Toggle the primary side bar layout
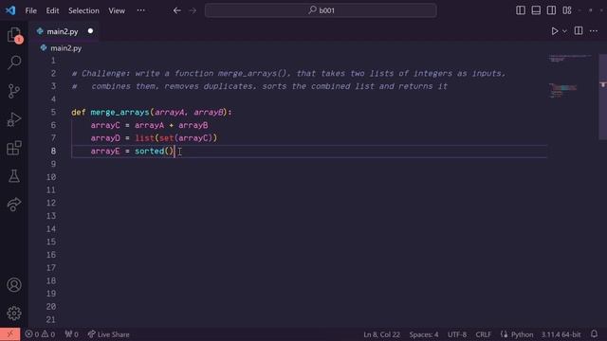The height and width of the screenshot is (341, 607). 521,10
